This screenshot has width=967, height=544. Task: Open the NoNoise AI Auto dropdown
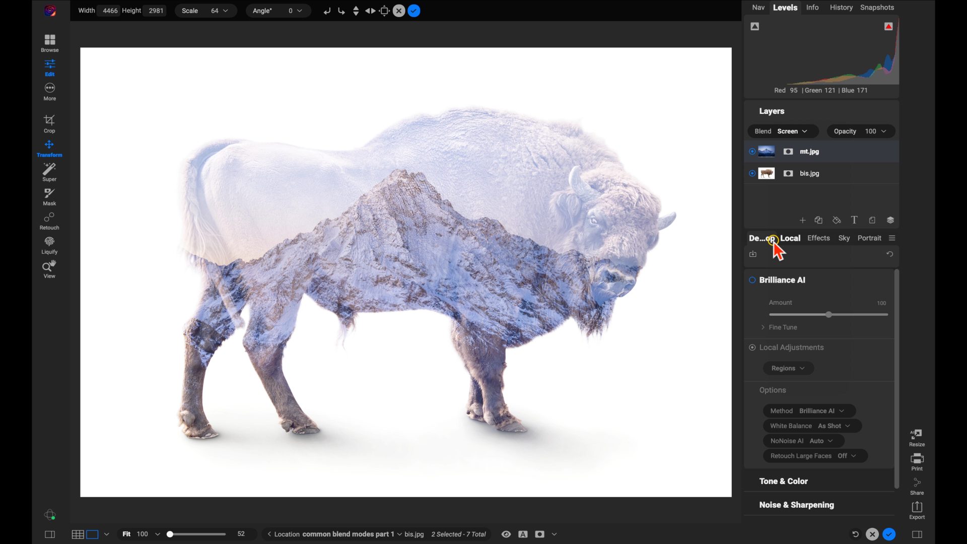(x=803, y=441)
